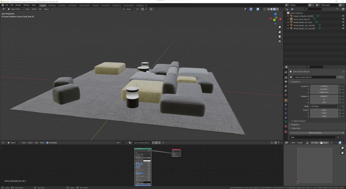Screen dimensions: 346x189
Task: Switch orthographic perspective grid icon
Action: pyautogui.click(x=279, y=41)
